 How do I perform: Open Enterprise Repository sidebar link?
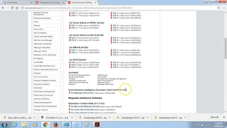tap(42, 18)
